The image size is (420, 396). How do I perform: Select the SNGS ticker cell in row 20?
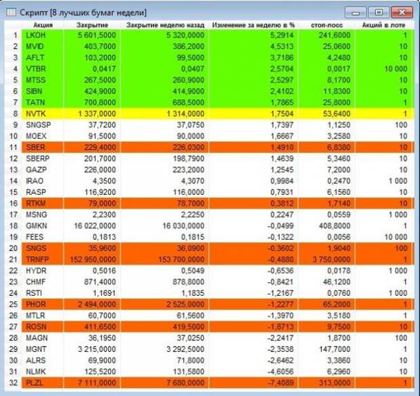point(43,248)
